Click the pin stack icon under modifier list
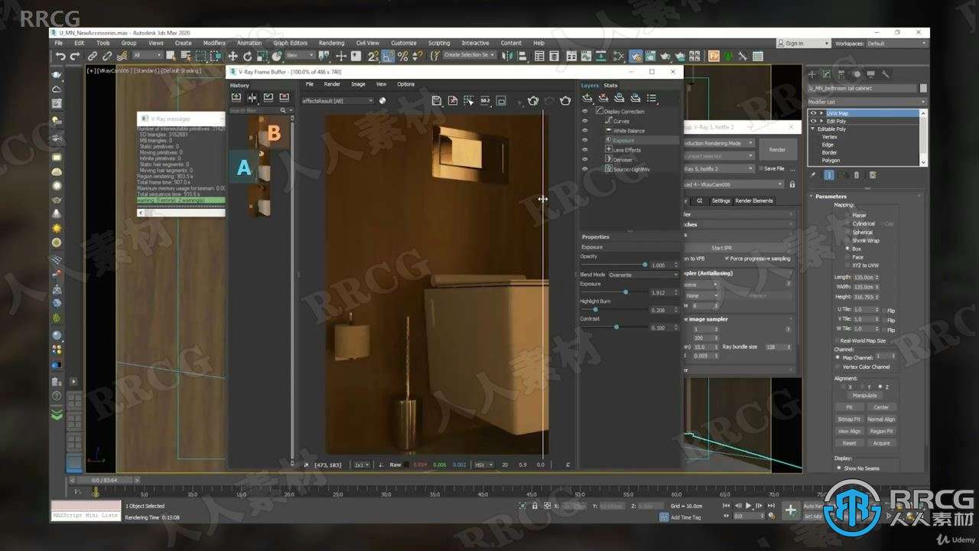This screenshot has height=551, width=979. click(813, 174)
